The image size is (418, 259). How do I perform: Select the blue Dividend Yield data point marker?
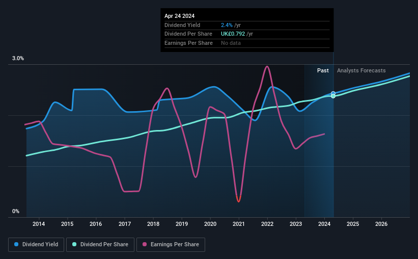333,93
